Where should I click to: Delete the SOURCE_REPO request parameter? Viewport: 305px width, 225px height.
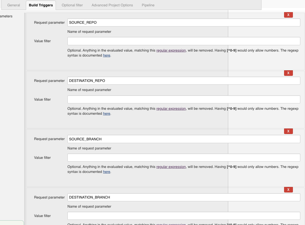click(x=288, y=15)
